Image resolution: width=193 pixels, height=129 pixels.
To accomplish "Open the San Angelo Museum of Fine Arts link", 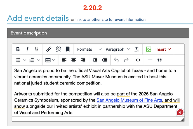I will pyautogui.click(x=129, y=100).
